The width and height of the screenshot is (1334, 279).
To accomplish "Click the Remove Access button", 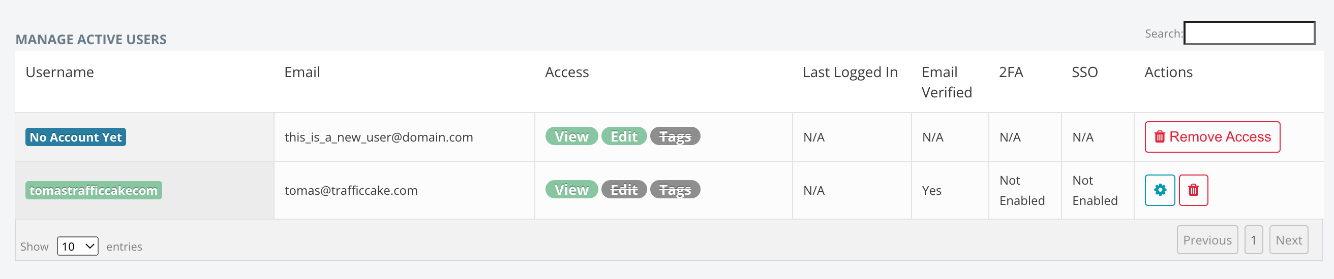I will coord(1212,137).
